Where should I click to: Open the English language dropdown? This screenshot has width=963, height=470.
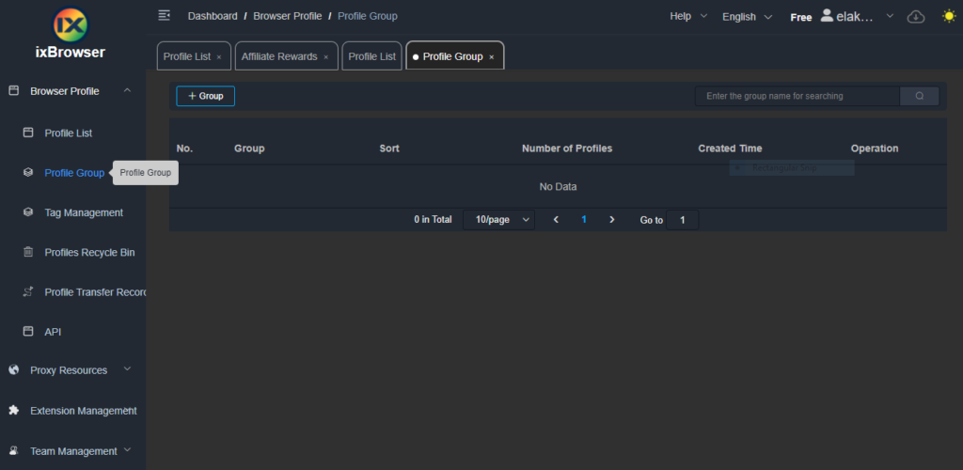(747, 17)
